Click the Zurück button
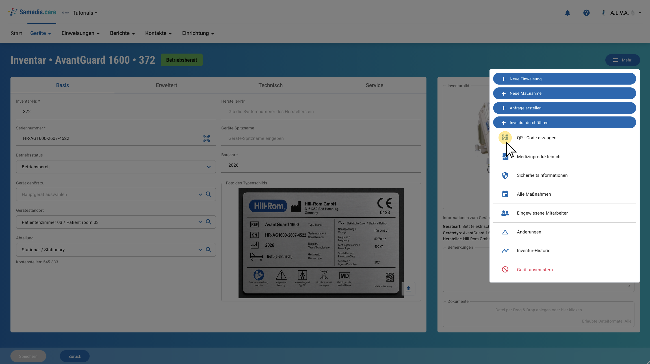 [x=75, y=356]
